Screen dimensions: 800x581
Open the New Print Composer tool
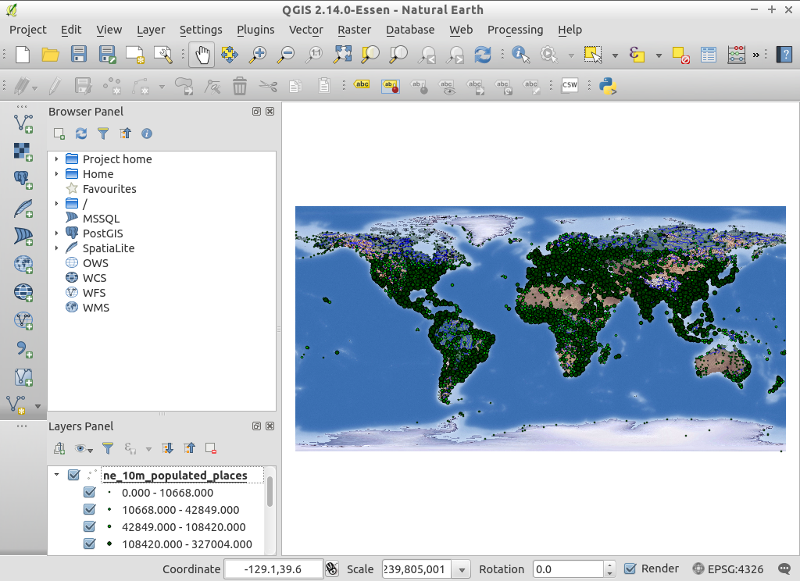pos(135,55)
